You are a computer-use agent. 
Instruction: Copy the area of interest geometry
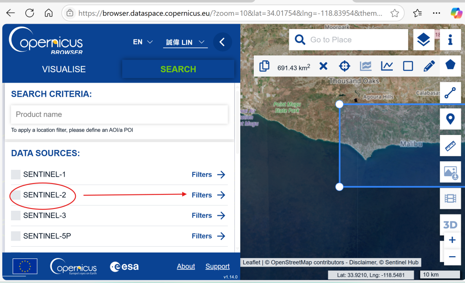[x=264, y=66]
